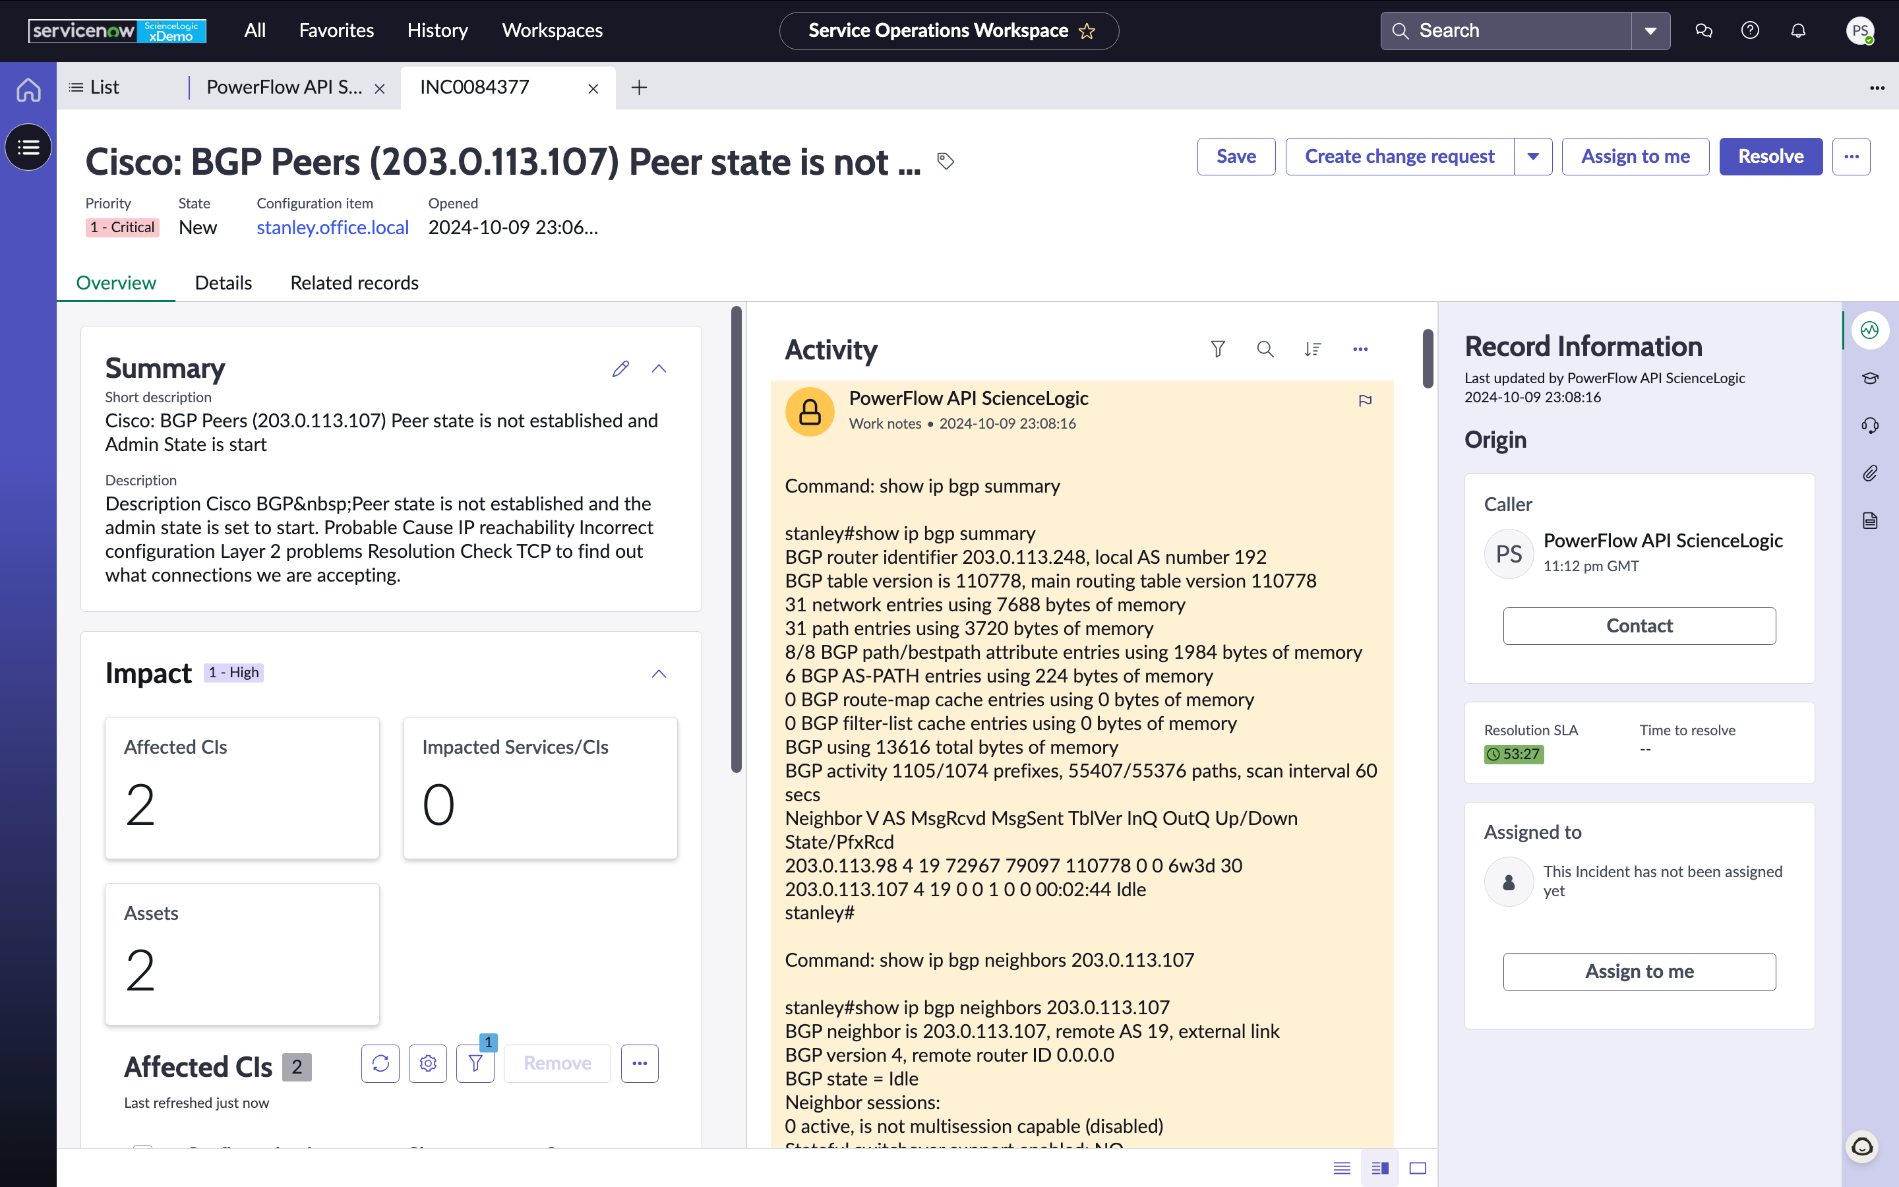Flag the PowerFlow API work note
The width and height of the screenshot is (1899, 1187).
(1366, 400)
